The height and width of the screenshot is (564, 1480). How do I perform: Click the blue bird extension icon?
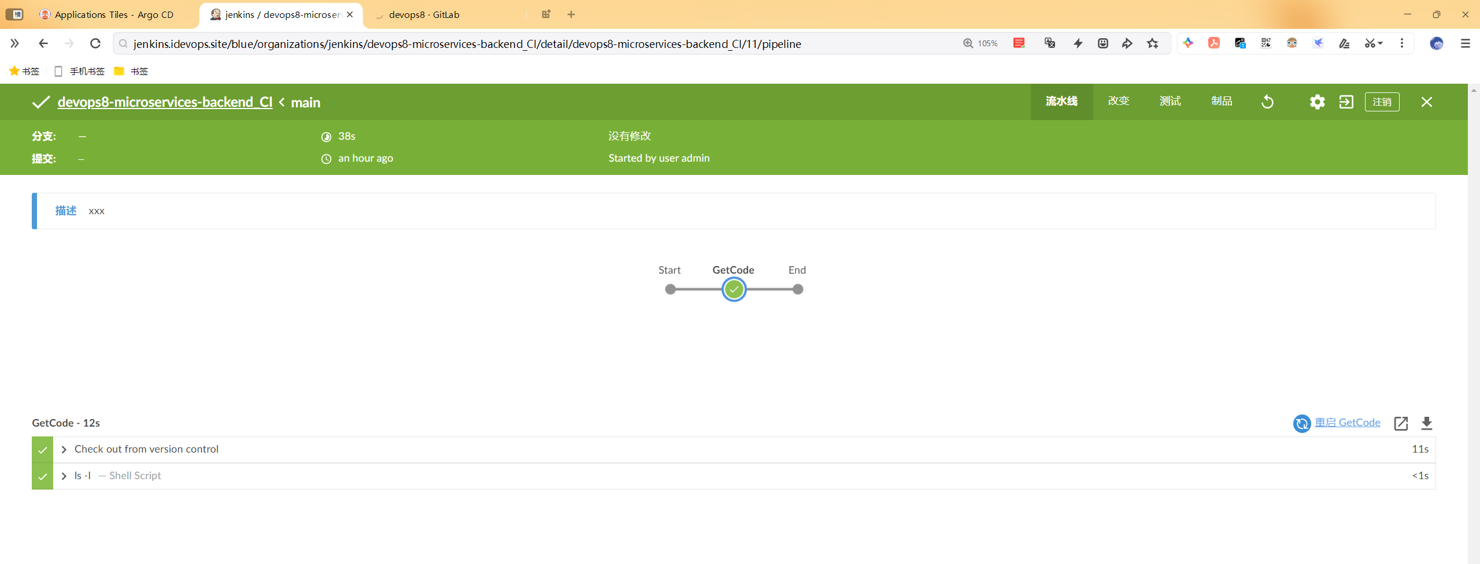point(1318,43)
